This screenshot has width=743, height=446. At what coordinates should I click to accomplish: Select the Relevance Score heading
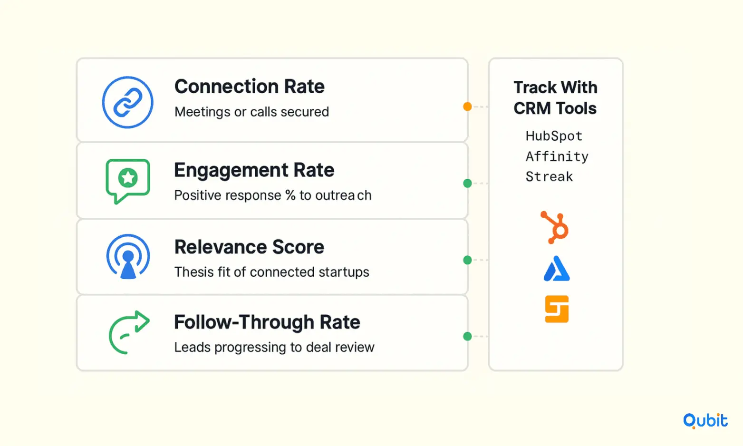(x=249, y=247)
